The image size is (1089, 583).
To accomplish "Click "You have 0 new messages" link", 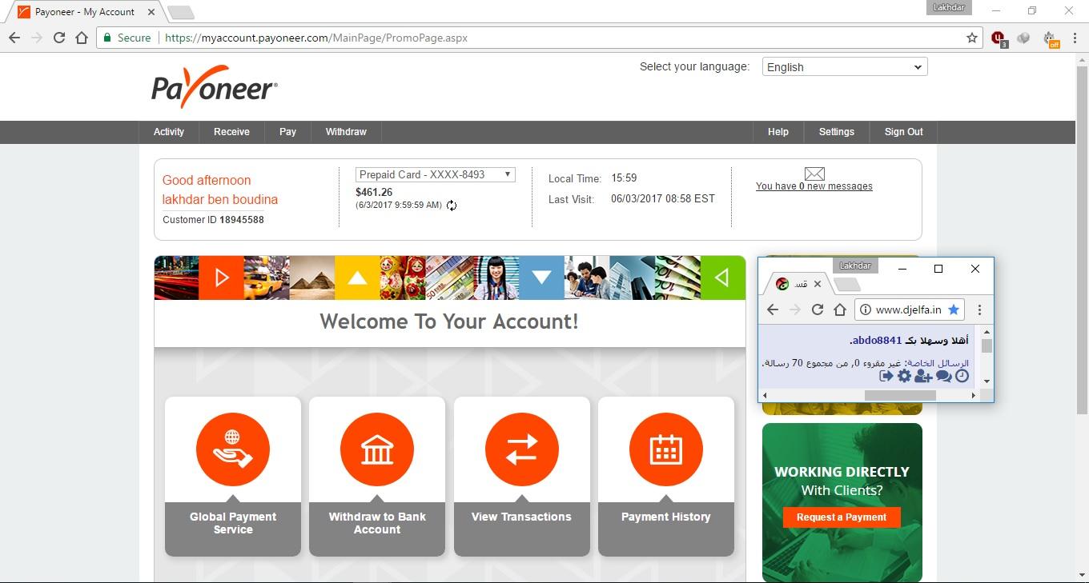I will click(x=814, y=186).
